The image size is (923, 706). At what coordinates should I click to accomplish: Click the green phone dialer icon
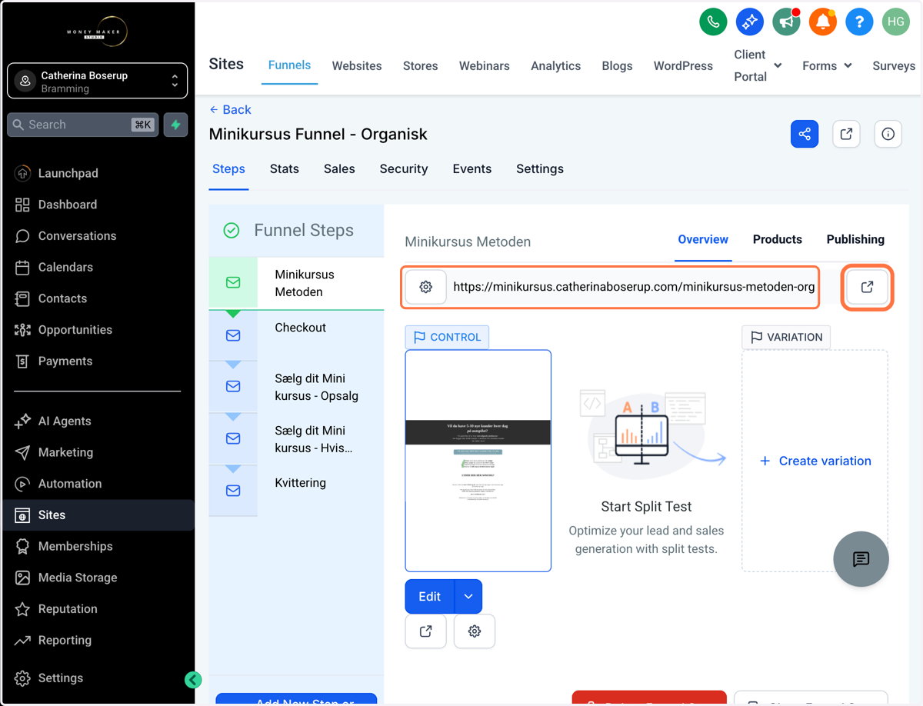click(713, 22)
